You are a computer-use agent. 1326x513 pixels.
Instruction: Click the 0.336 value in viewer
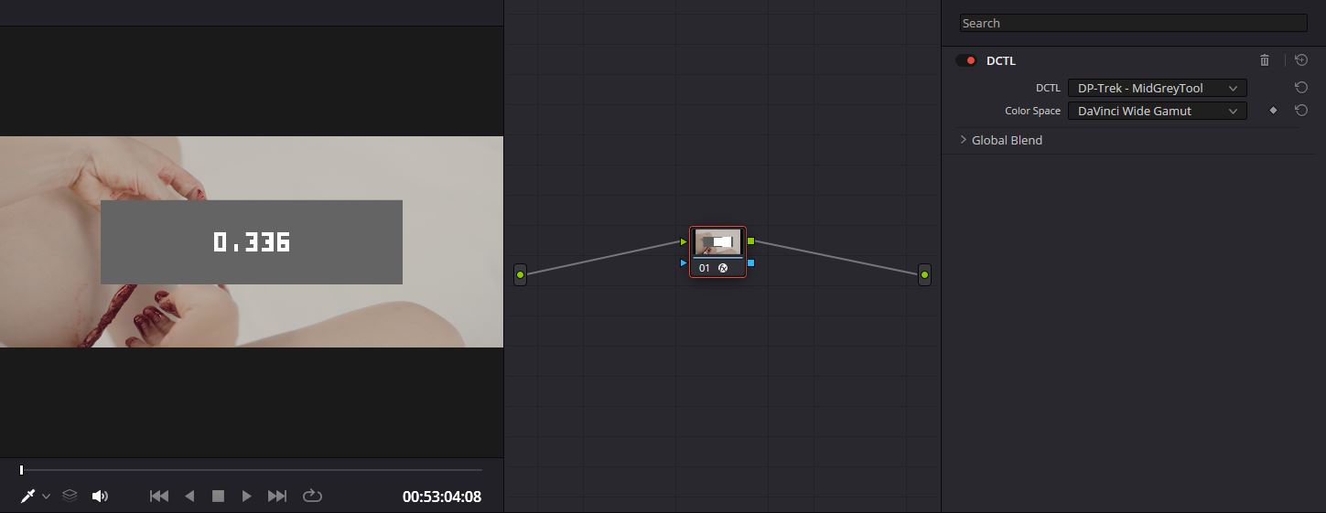tap(252, 242)
